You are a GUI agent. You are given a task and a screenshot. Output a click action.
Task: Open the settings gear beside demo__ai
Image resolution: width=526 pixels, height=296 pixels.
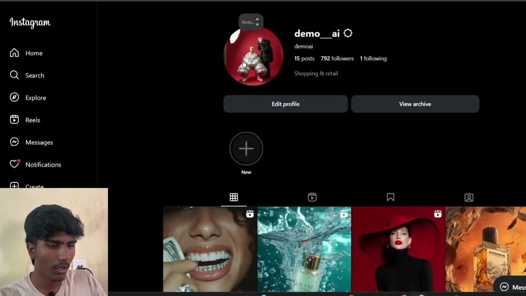coord(348,33)
